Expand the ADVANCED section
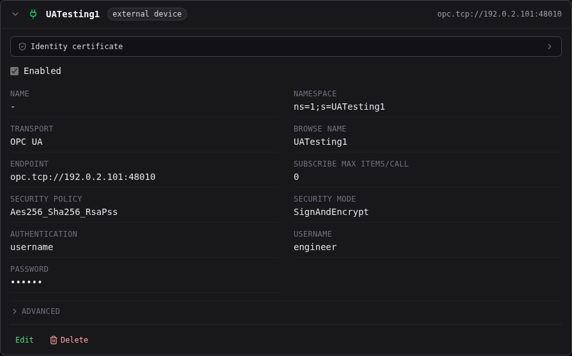The width and height of the screenshot is (572, 356). point(36,311)
